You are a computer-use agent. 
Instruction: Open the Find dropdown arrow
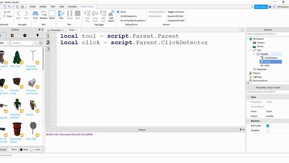pos(35,21)
